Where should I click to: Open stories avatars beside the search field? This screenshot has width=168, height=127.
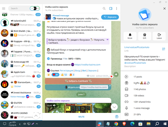35,8
